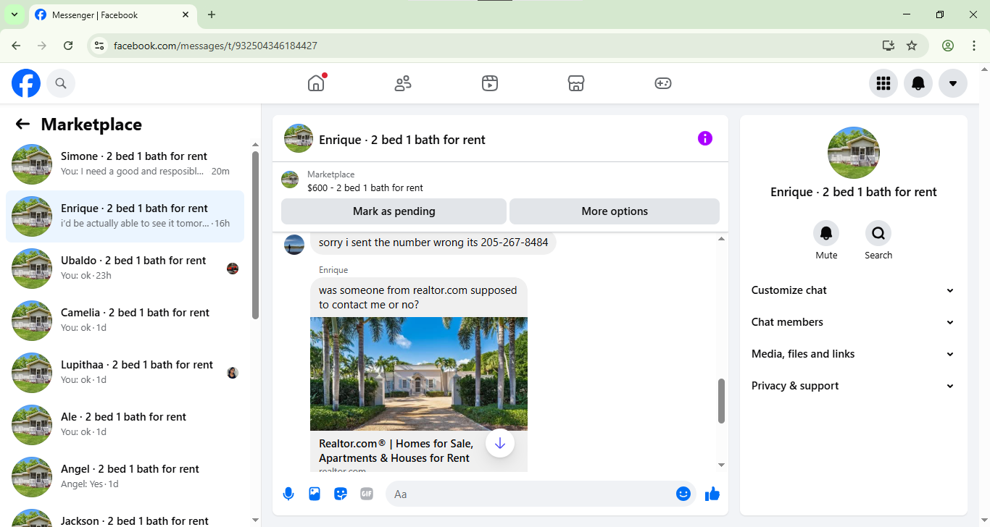The image size is (990, 527).
Task: Click Mark as pending button
Action: 394,211
